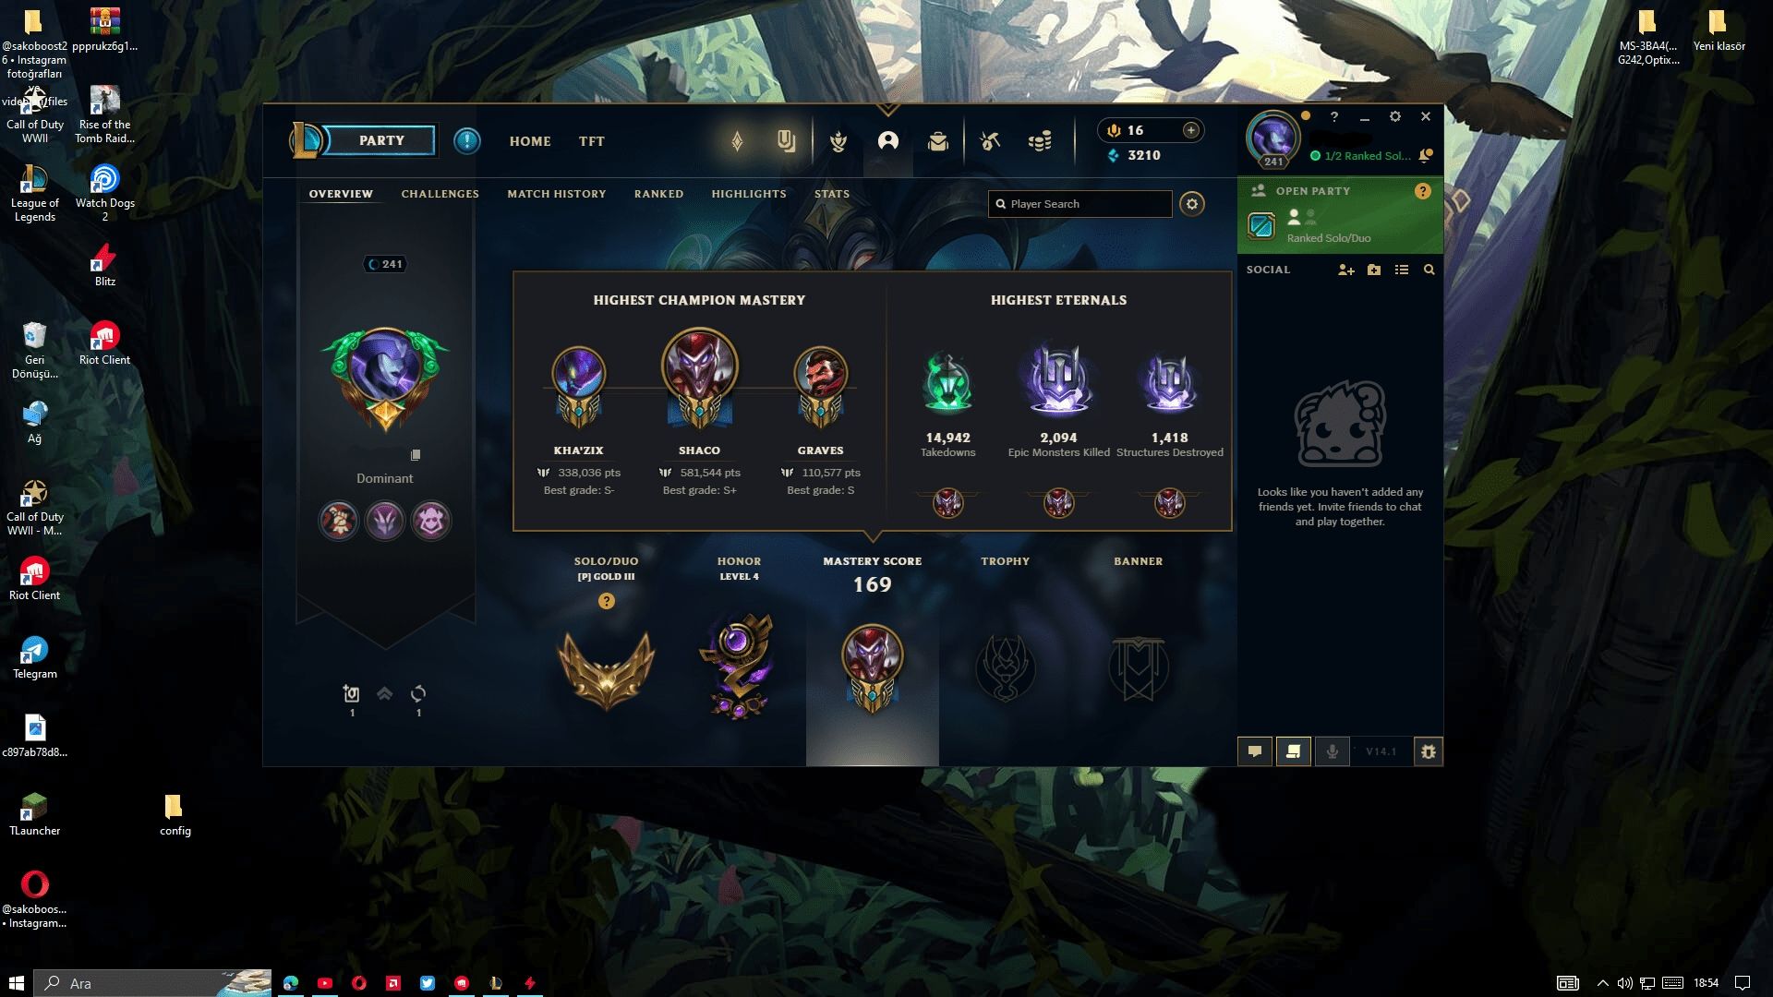Open the taskbar volume control

click(1624, 983)
